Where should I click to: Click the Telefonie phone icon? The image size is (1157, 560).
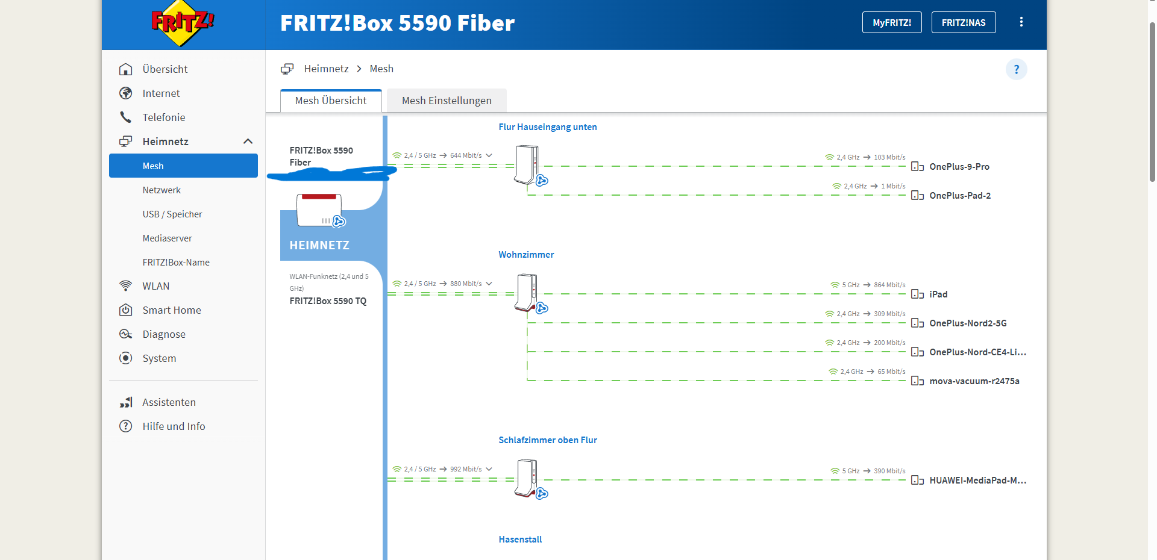(125, 117)
